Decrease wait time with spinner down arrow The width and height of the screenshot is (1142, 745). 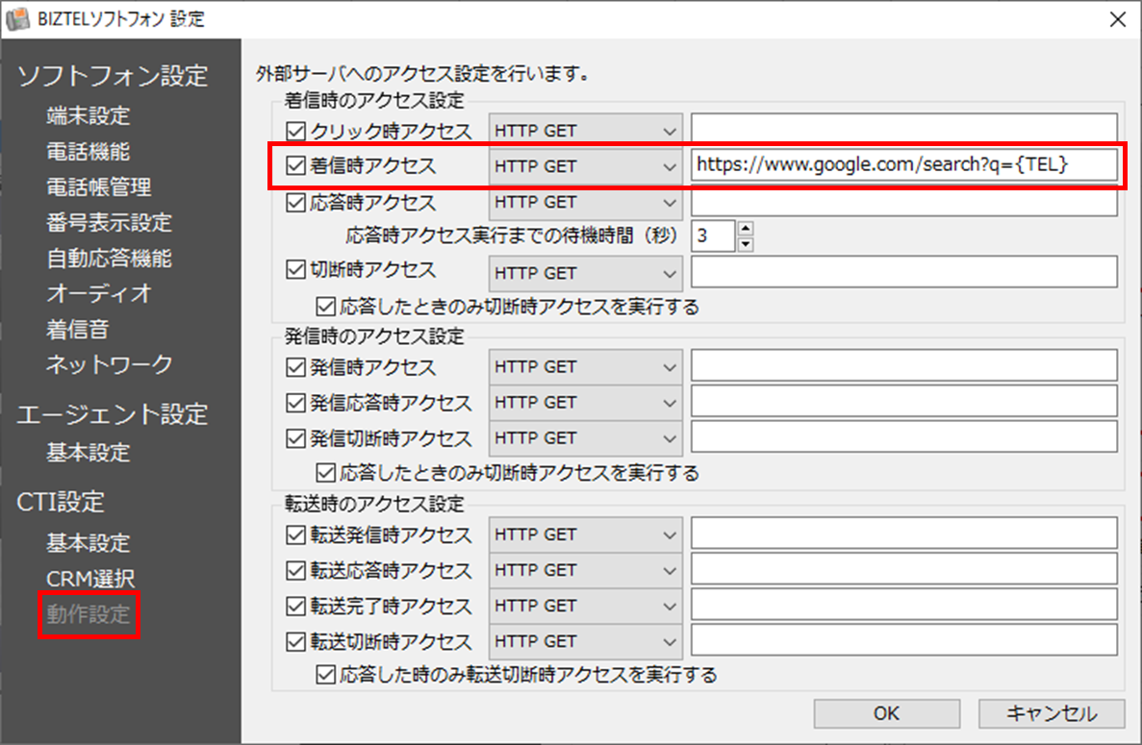click(x=745, y=244)
